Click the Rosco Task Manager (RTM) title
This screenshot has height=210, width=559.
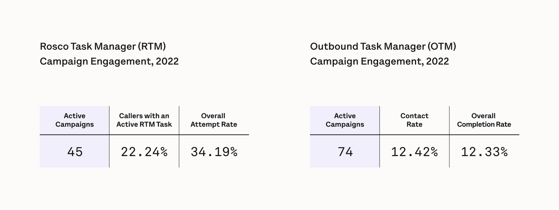(103, 47)
